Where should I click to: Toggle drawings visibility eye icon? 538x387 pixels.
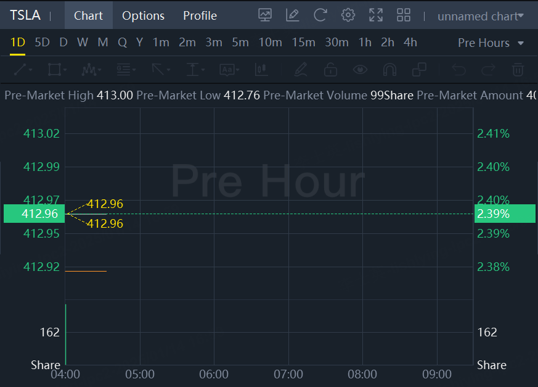[360, 70]
